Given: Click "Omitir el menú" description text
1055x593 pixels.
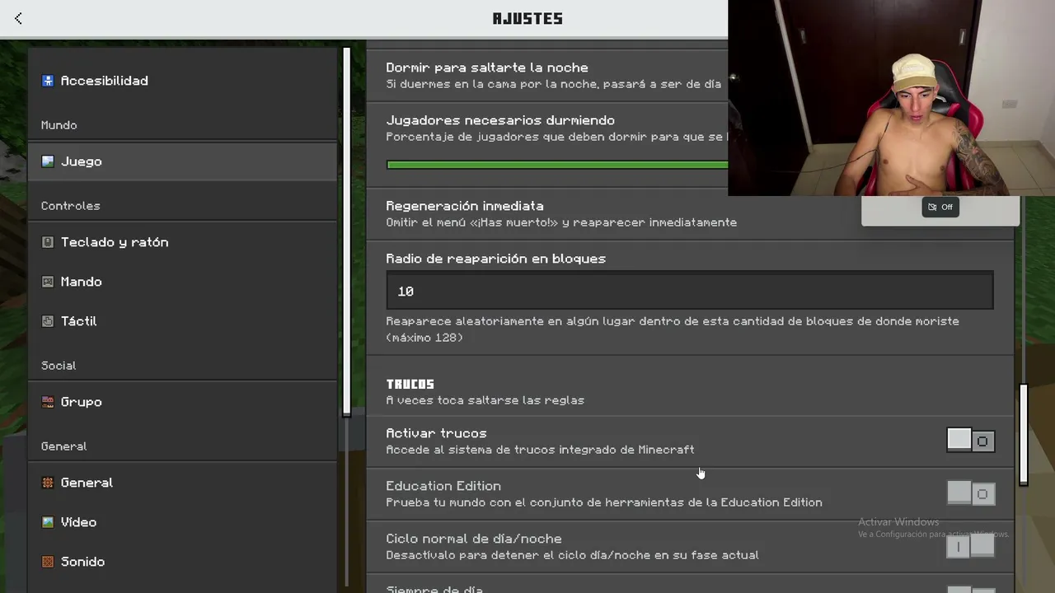Looking at the screenshot, I should click(x=561, y=222).
